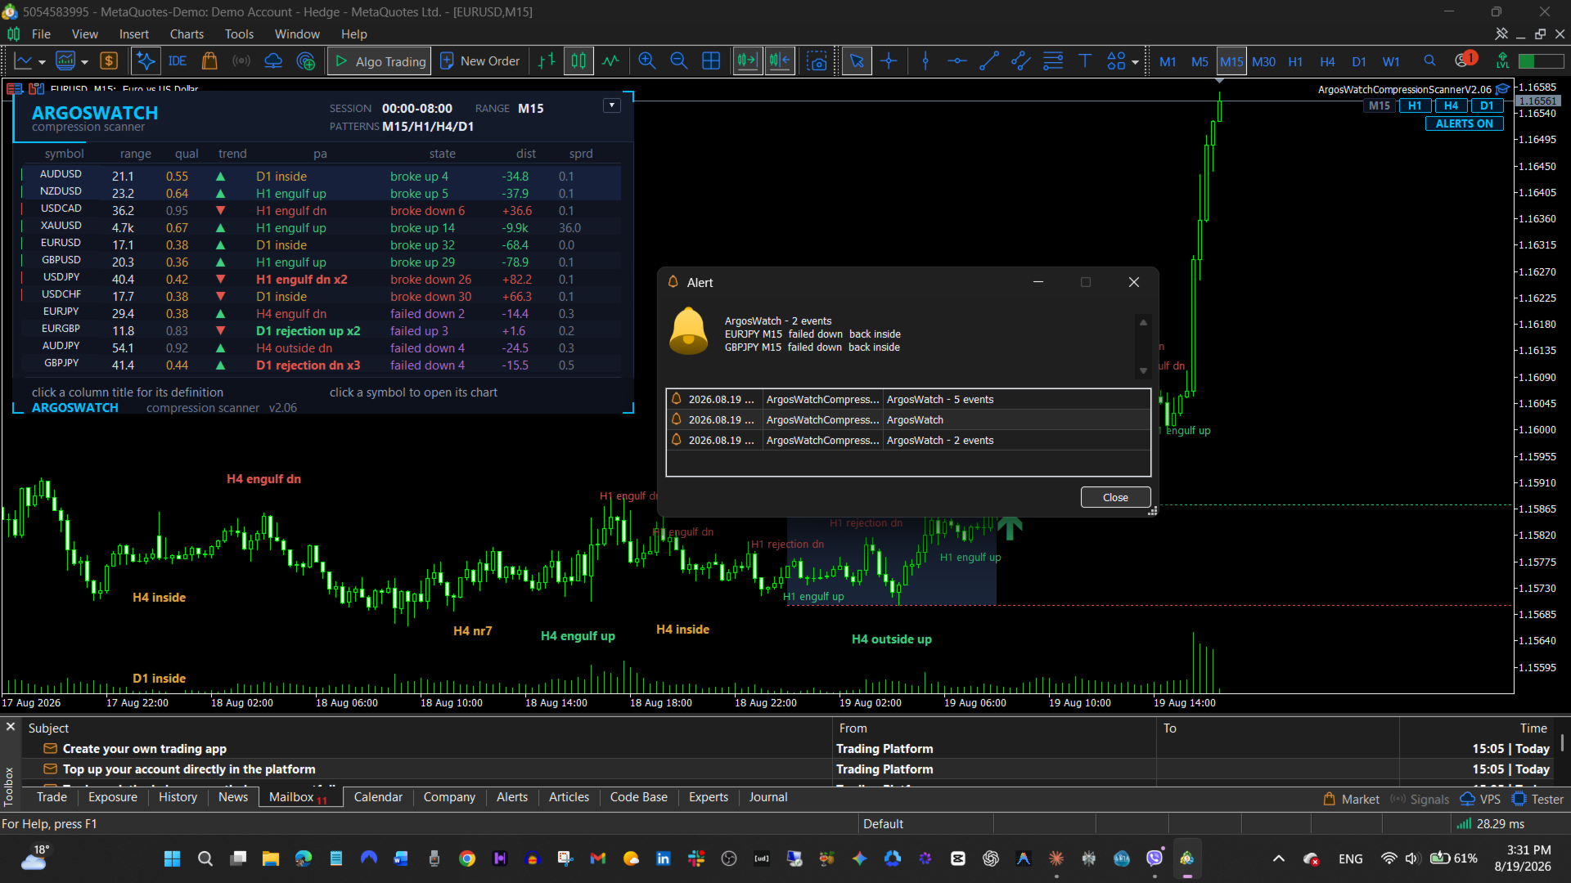Open the IDE (MetaEditor) from the toolbar

178,61
